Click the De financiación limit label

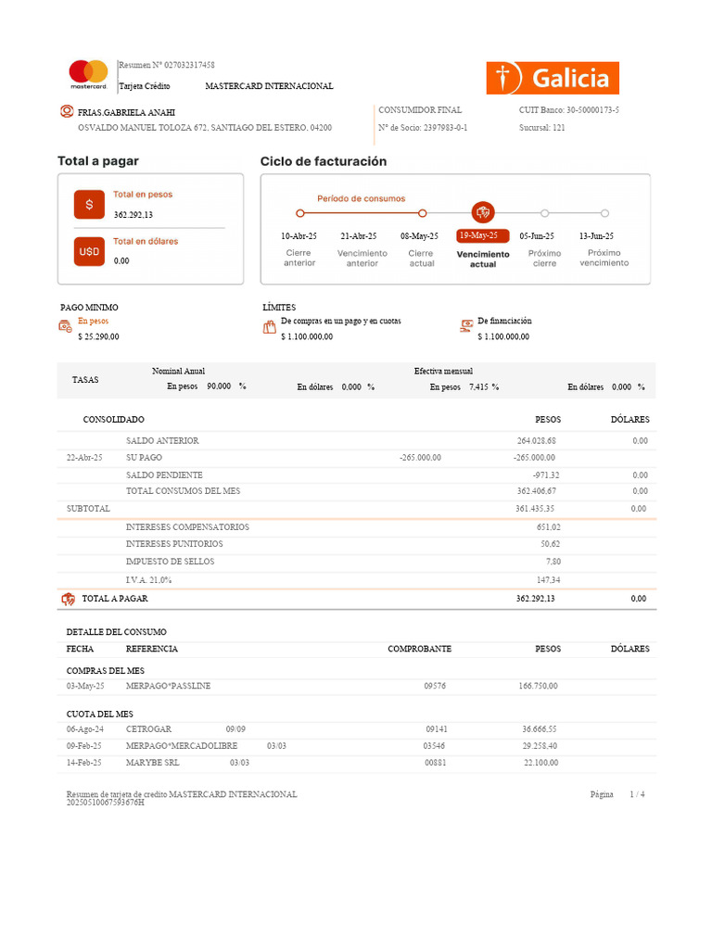click(x=505, y=321)
